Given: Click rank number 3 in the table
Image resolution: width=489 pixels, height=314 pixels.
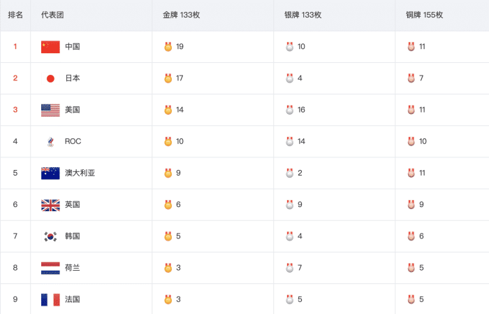Looking at the screenshot, I should pyautogui.click(x=15, y=110).
